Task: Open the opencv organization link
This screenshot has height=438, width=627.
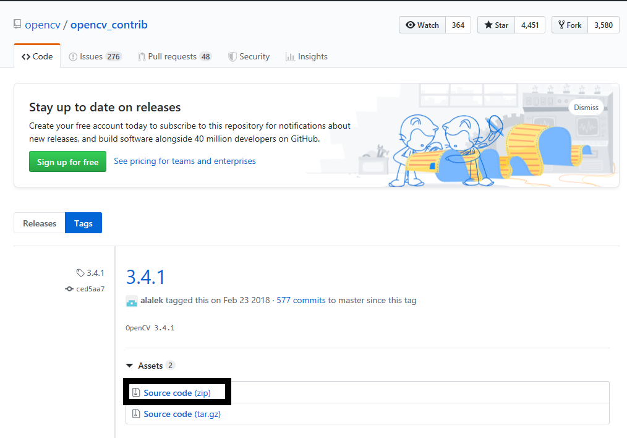Action: click(x=43, y=25)
